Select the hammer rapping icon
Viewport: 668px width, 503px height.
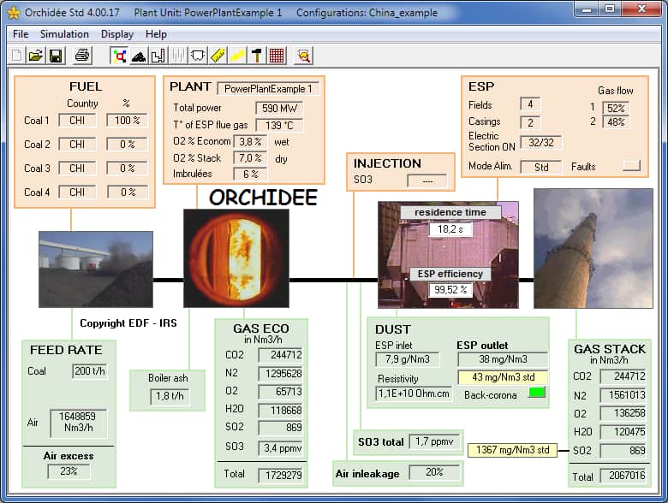coord(257,56)
